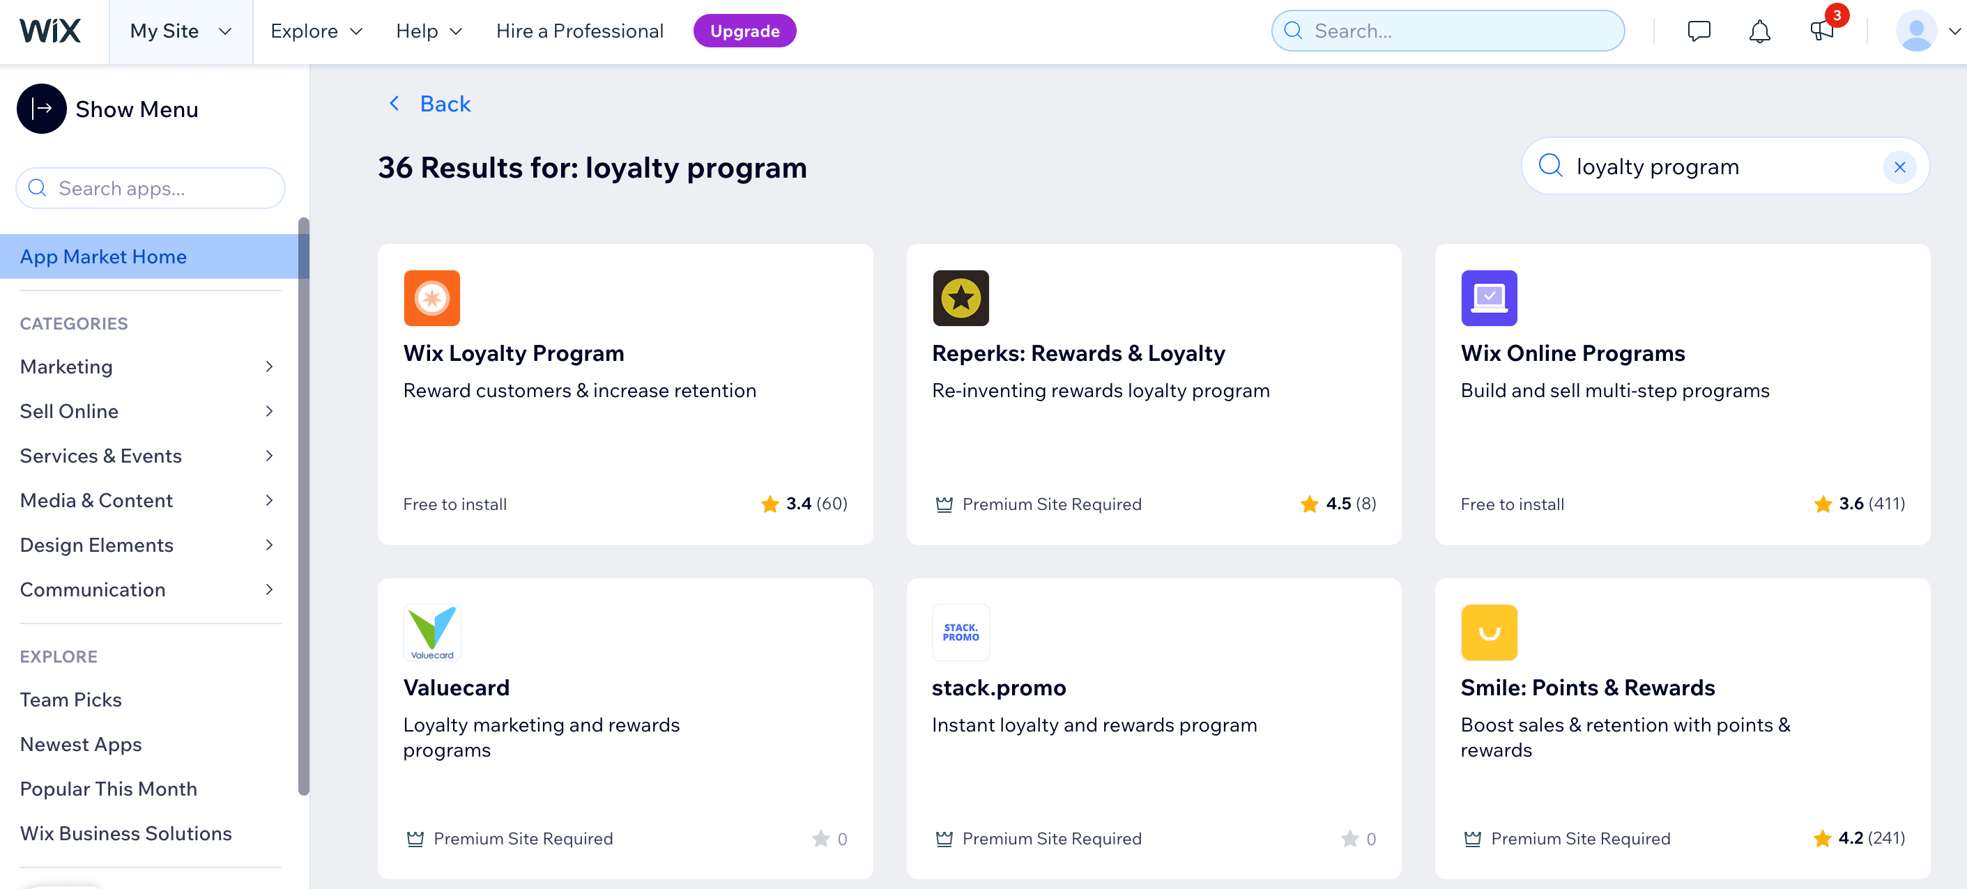
Task: Click the search apps input field
Action: [151, 188]
